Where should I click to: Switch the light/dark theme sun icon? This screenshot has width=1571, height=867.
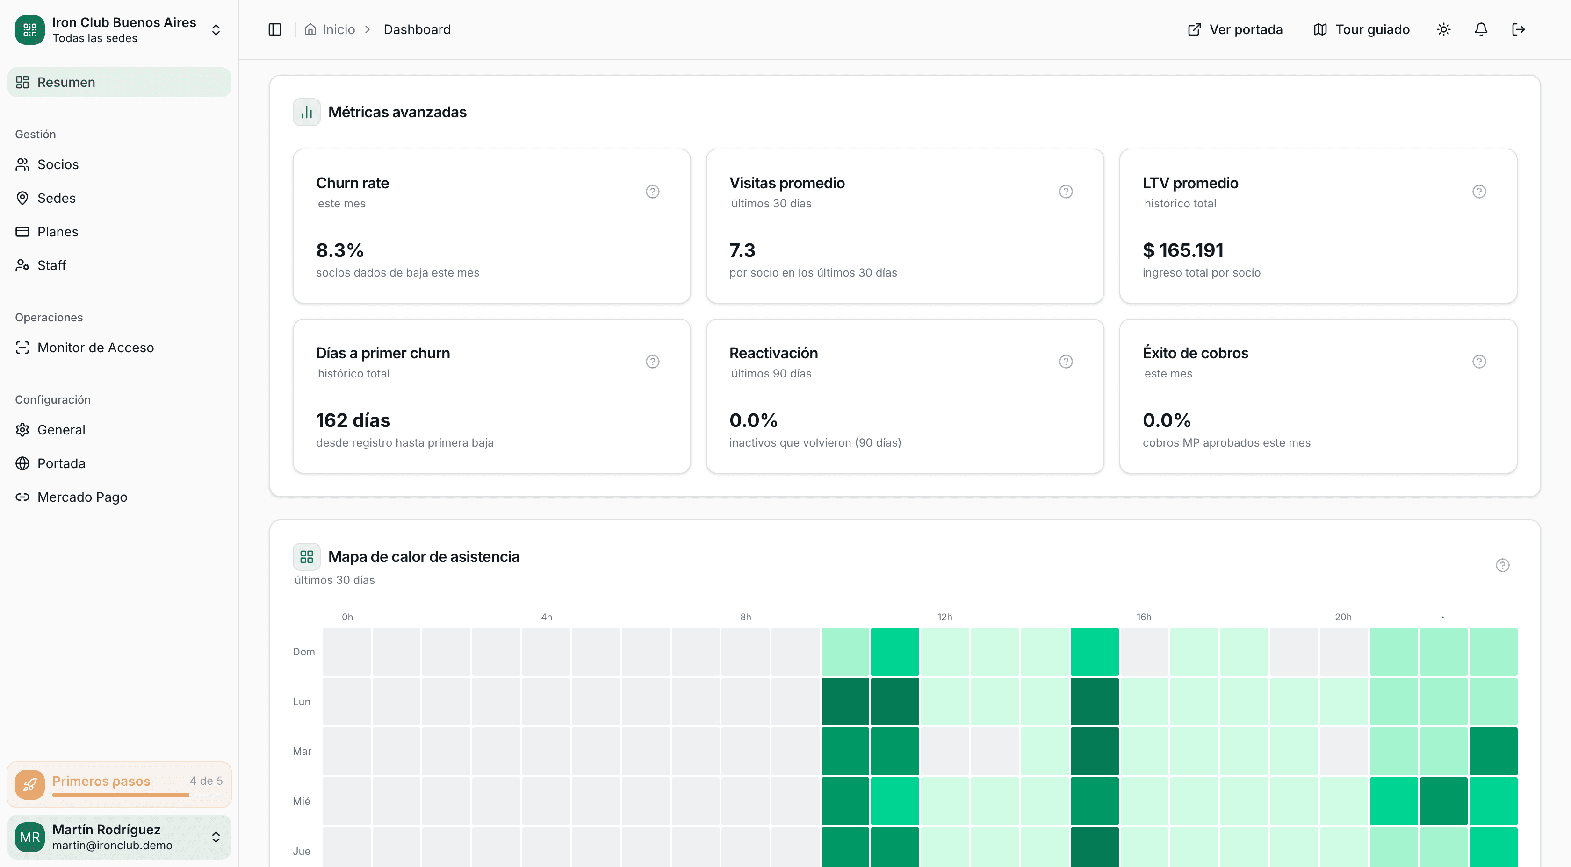[x=1443, y=29]
